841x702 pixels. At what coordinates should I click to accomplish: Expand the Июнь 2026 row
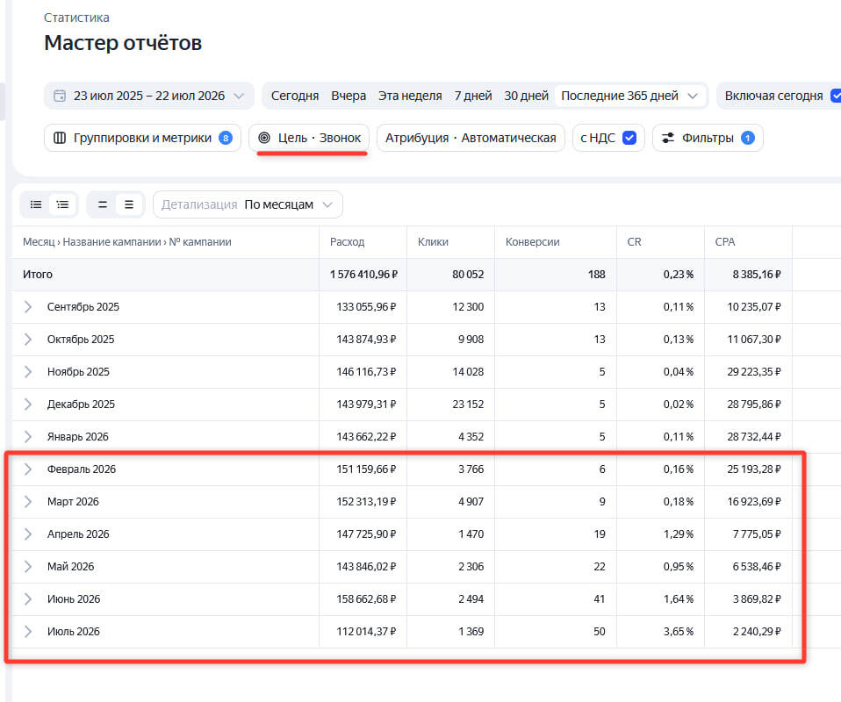coord(28,599)
